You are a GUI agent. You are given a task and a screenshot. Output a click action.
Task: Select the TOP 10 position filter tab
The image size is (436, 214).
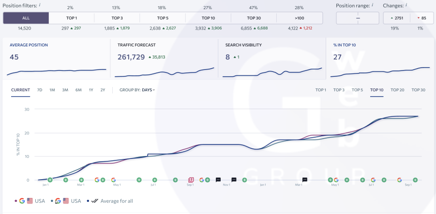click(x=209, y=18)
